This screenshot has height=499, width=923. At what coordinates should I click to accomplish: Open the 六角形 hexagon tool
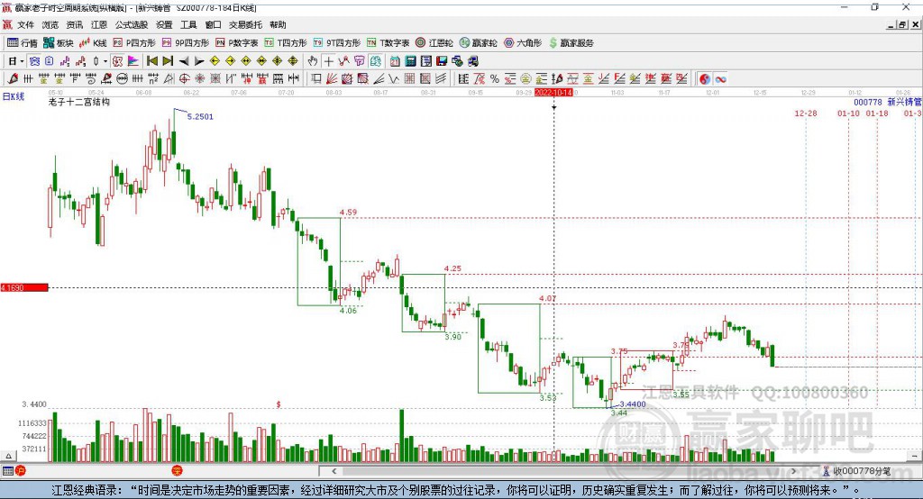coord(523,43)
